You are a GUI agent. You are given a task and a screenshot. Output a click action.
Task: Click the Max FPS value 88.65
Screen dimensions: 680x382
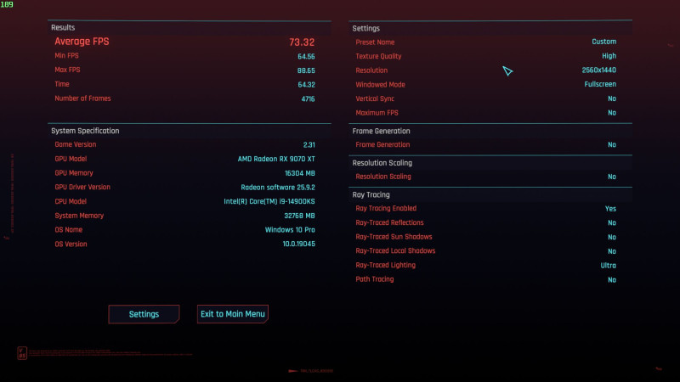(306, 70)
